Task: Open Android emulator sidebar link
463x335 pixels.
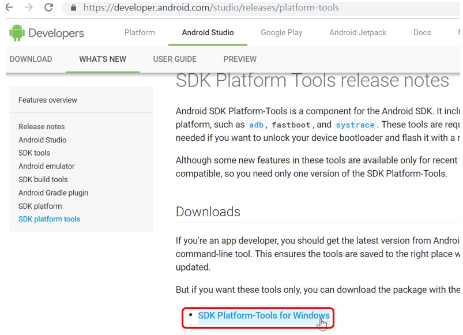Action: coord(47,166)
